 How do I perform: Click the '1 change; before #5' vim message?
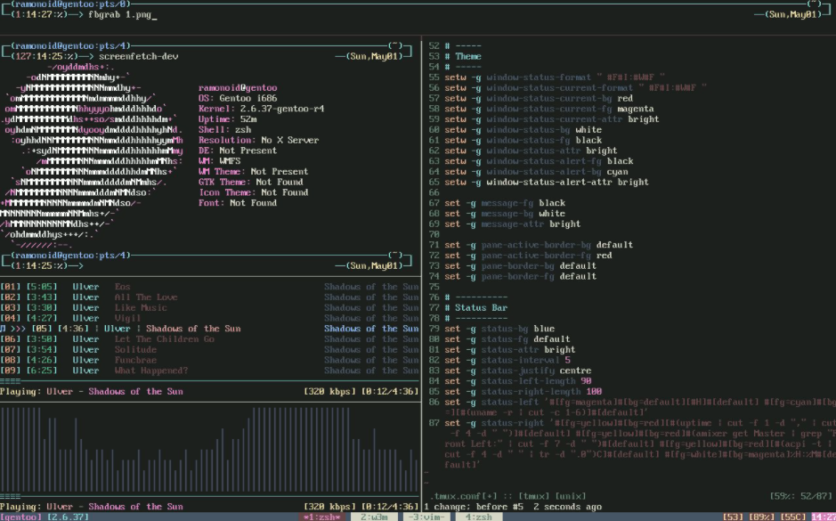coord(474,507)
